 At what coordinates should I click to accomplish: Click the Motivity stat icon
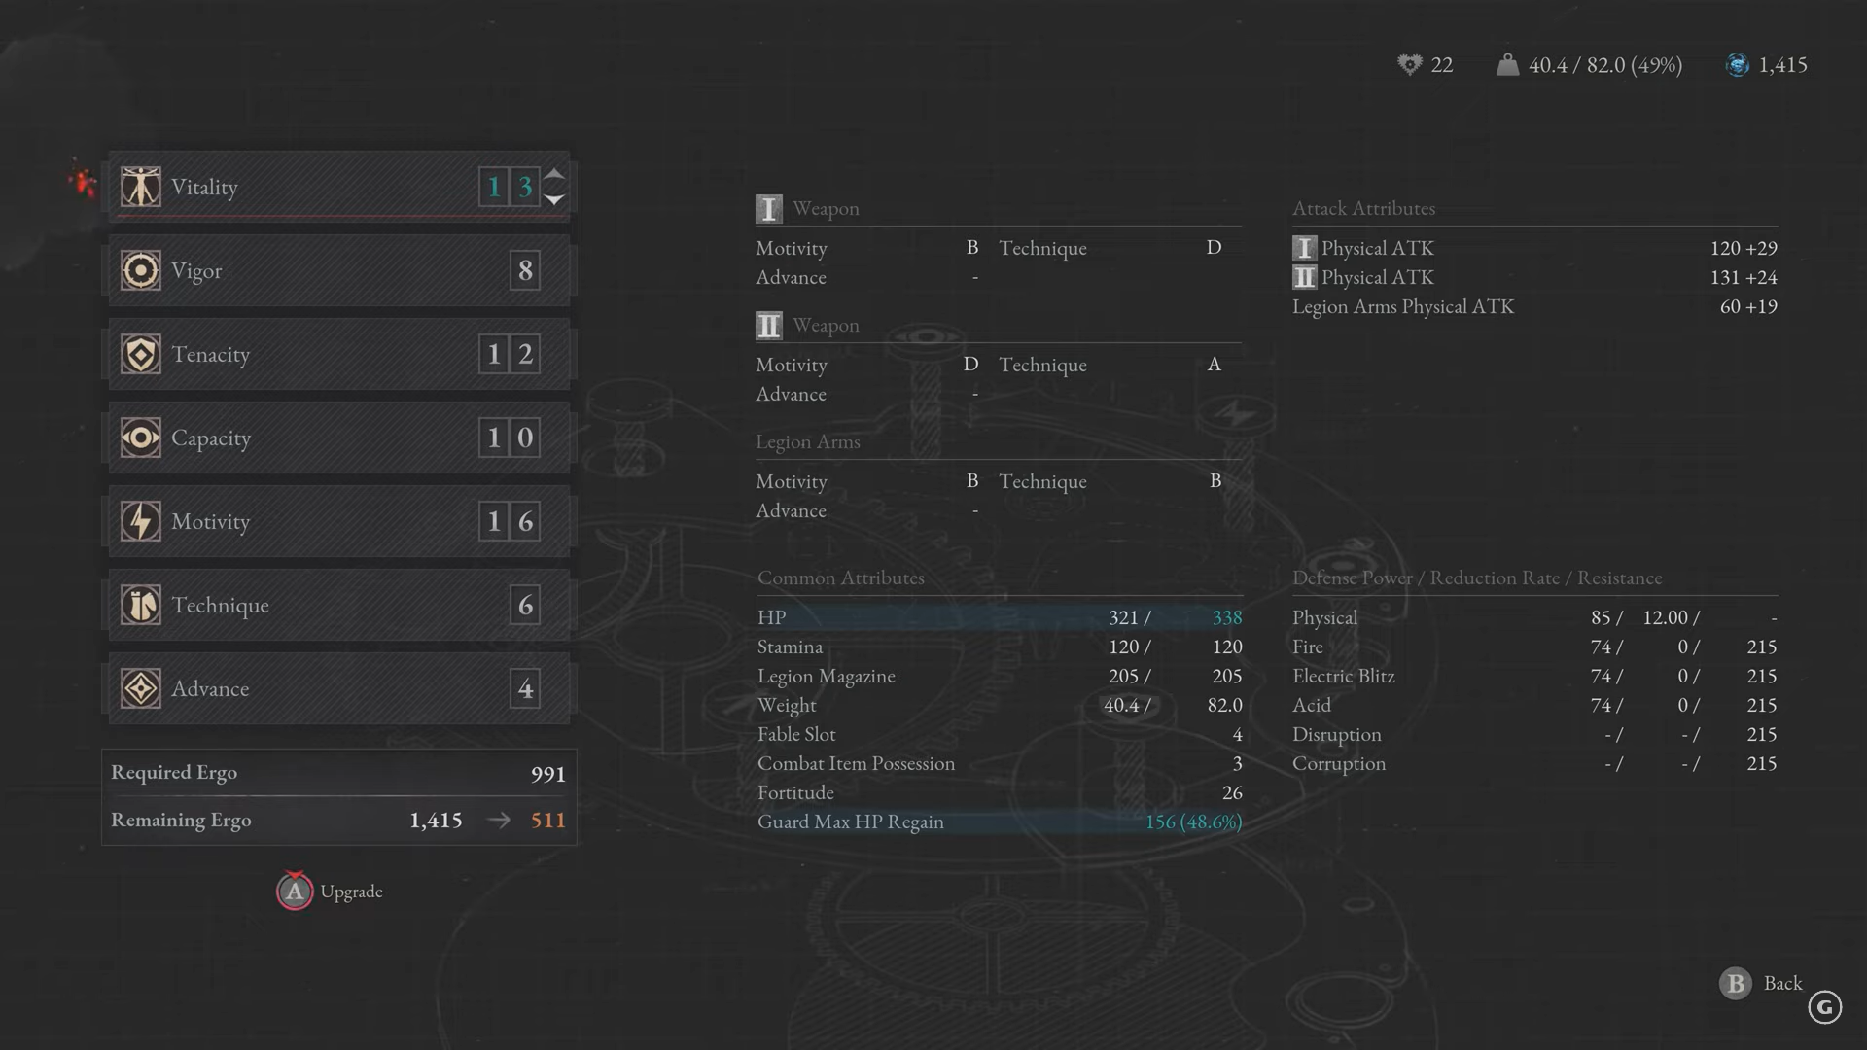[x=141, y=522]
